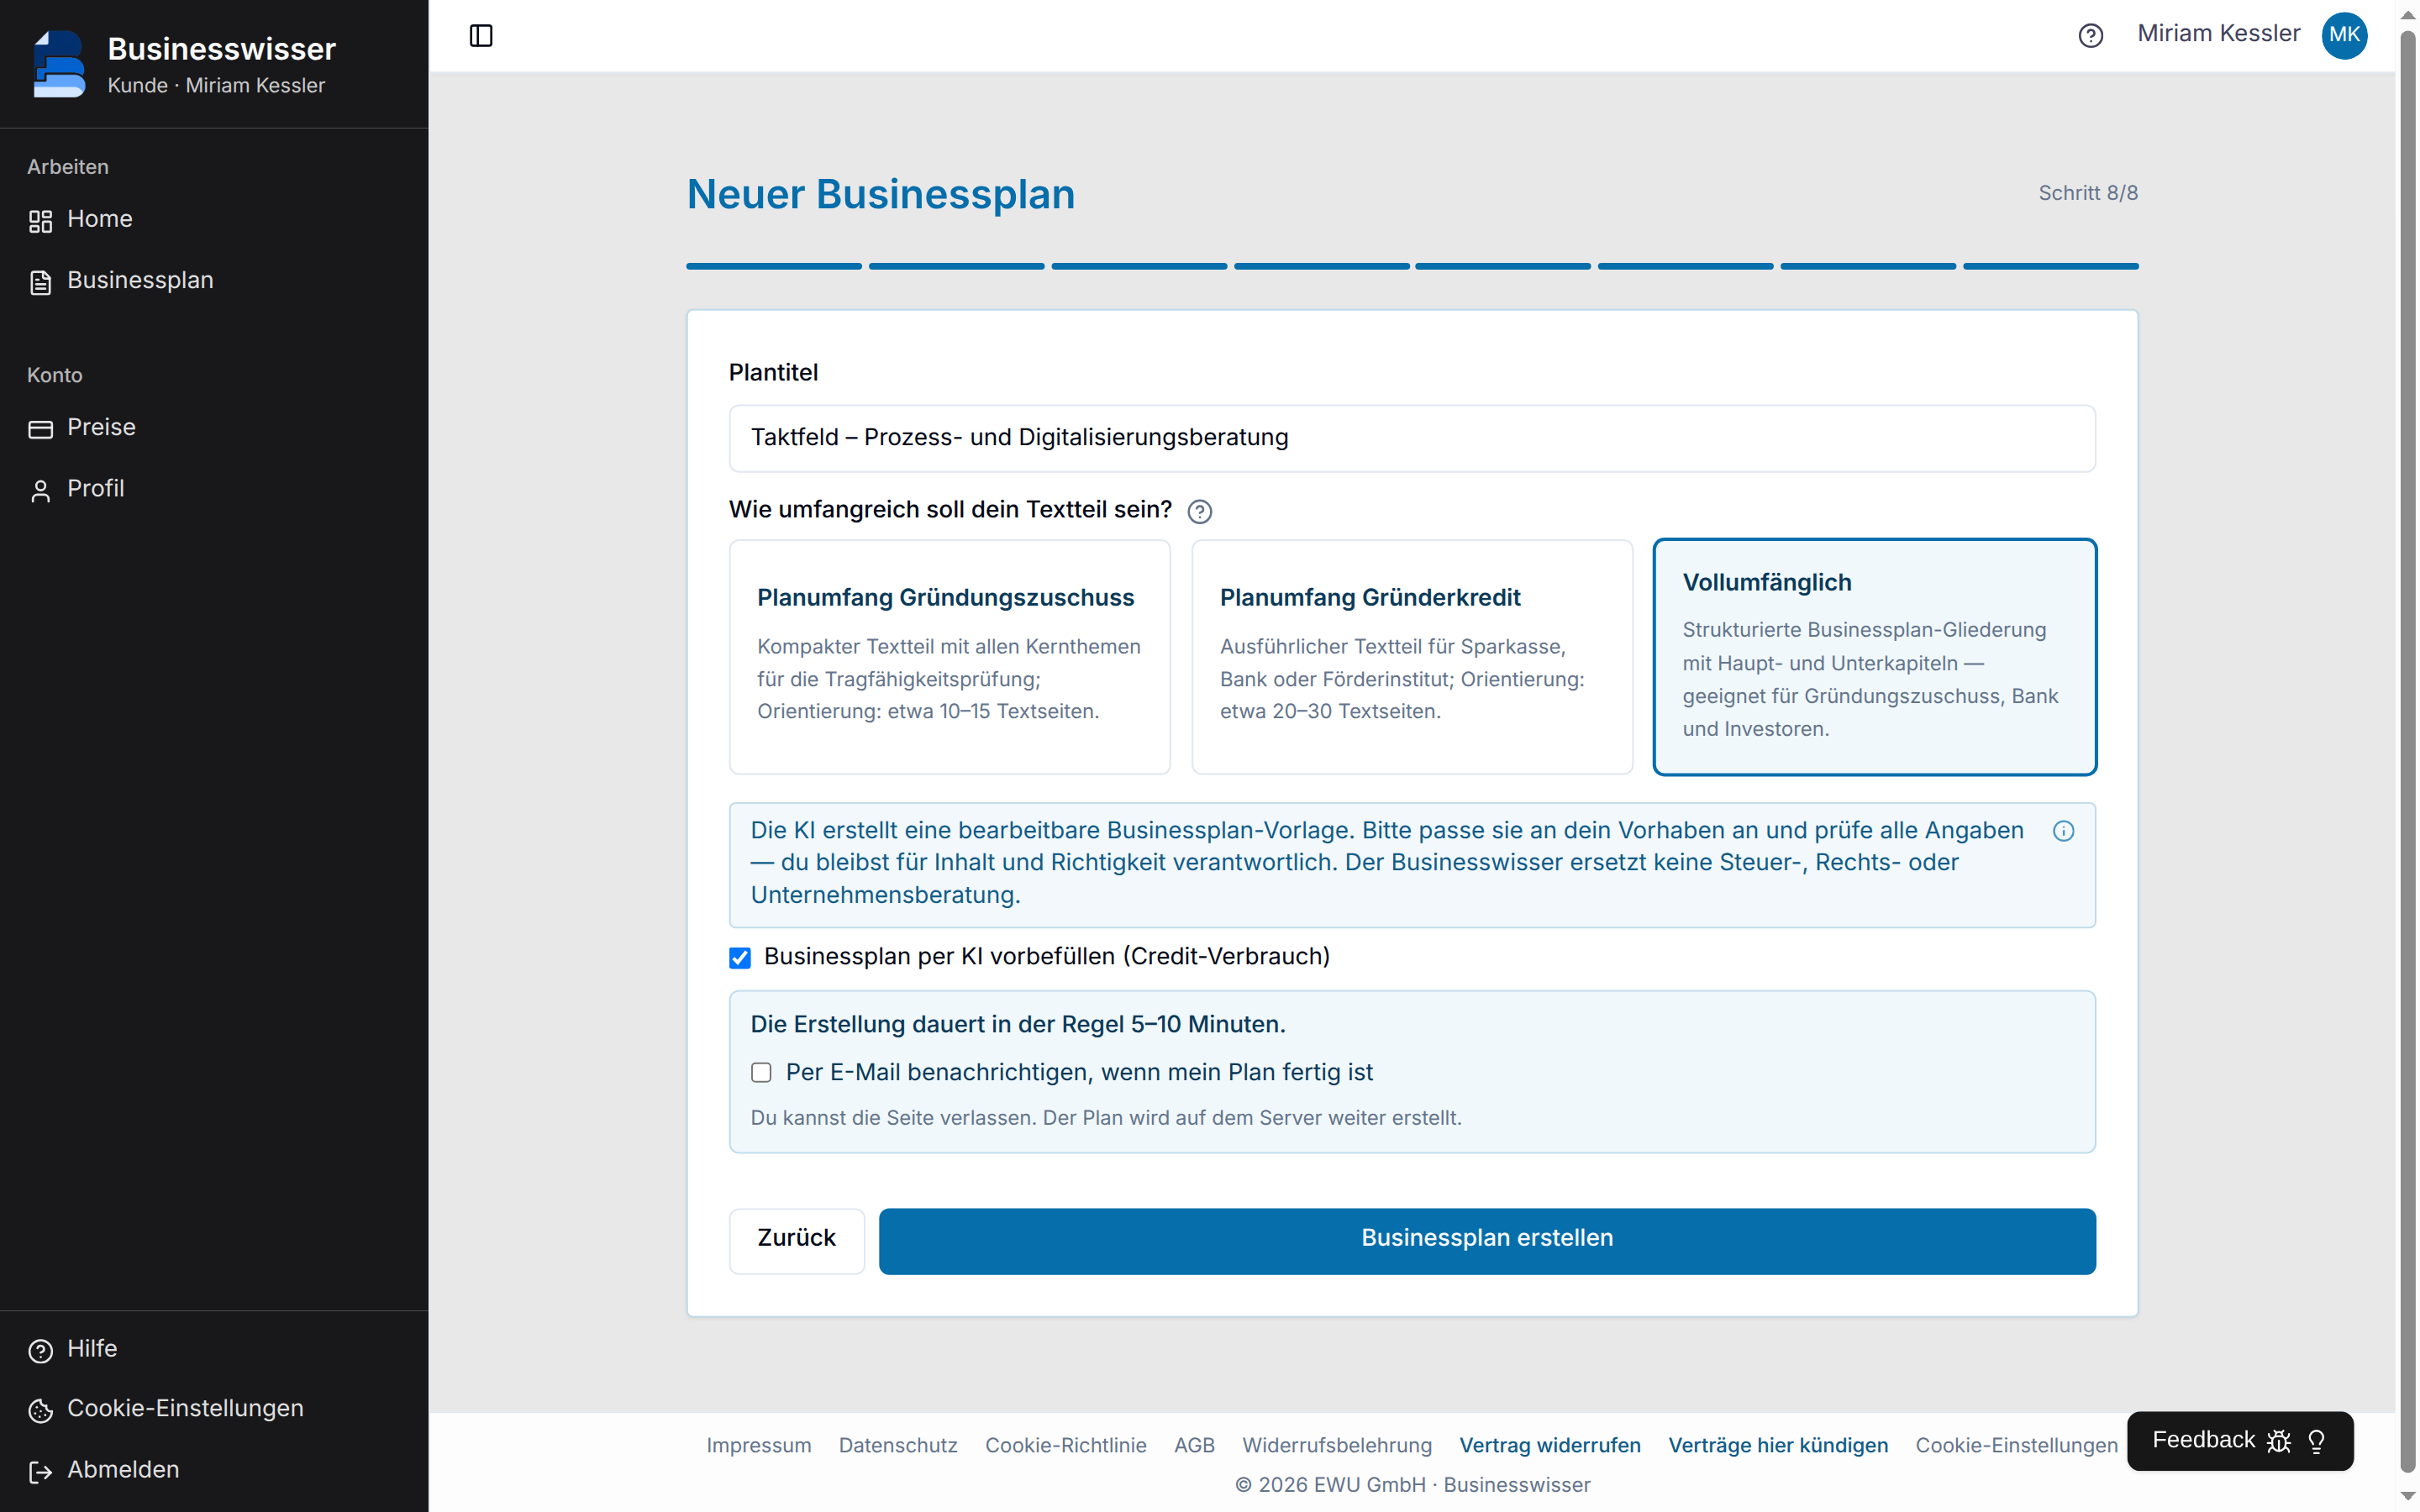This screenshot has height=1512, width=2420.
Task: Open the Datenschutz footer link
Action: 897,1445
